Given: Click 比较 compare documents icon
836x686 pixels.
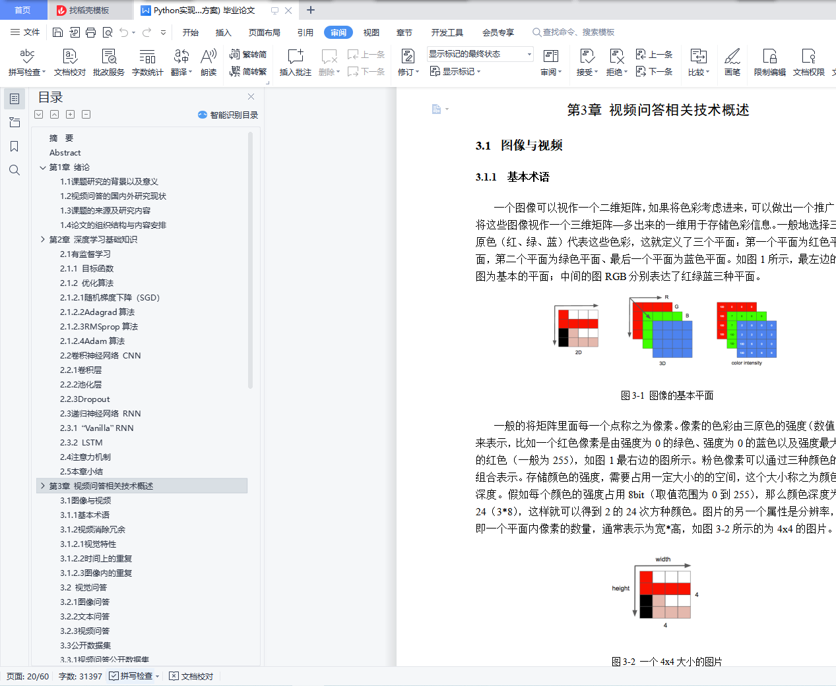Looking at the screenshot, I should [698, 57].
